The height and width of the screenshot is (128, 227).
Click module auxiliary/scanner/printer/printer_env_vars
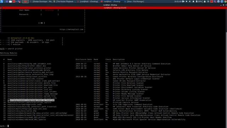pos(30,87)
